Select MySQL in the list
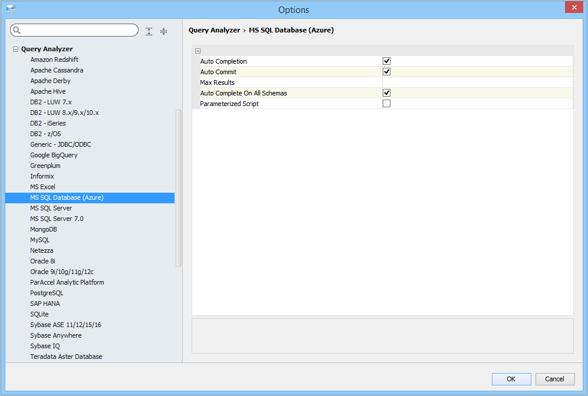The width and height of the screenshot is (588, 396). pyautogui.click(x=40, y=240)
